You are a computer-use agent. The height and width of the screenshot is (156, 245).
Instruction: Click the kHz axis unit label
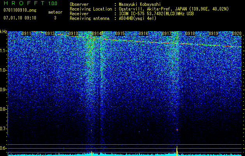click(4, 32)
